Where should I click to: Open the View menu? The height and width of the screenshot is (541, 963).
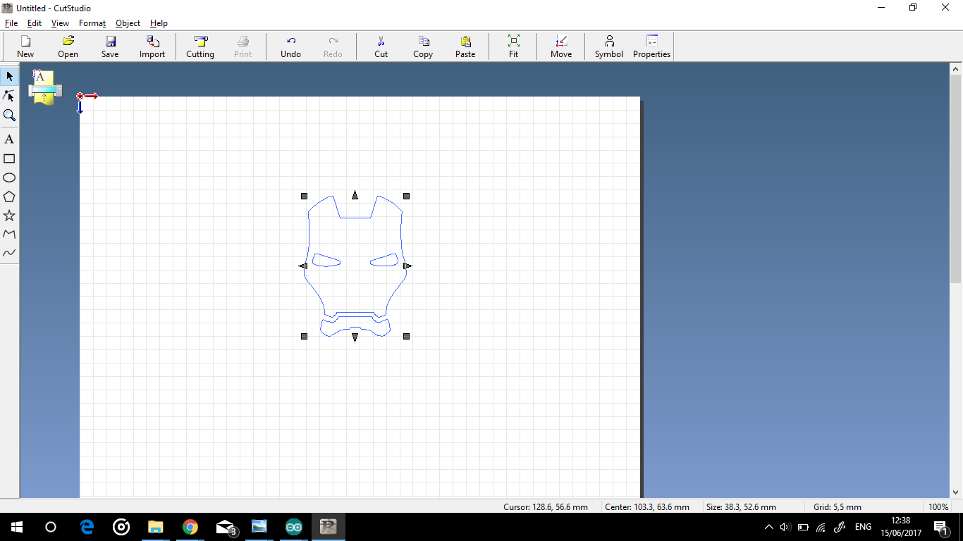point(60,23)
